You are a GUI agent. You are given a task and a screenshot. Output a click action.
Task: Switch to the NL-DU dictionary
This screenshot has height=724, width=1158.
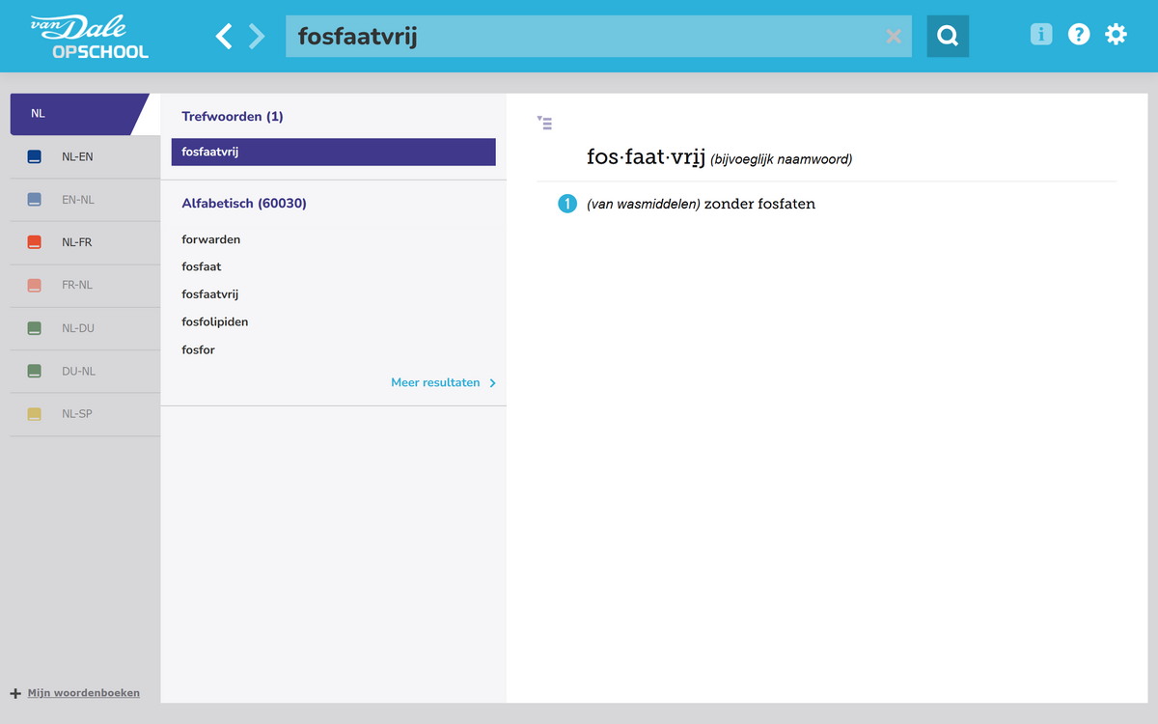[85, 328]
